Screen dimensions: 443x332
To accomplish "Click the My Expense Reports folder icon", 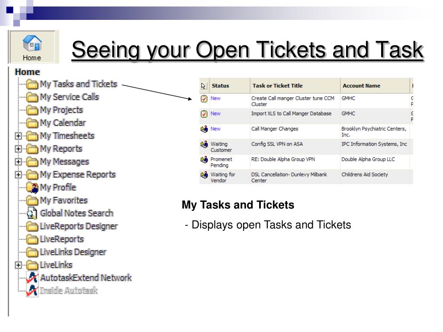I will (32, 175).
